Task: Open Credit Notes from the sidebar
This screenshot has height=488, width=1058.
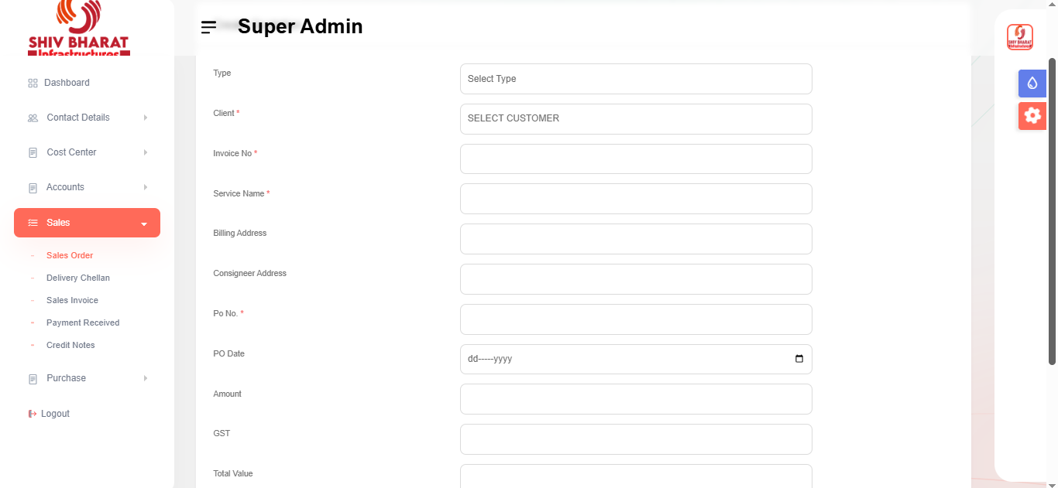Action: click(x=70, y=345)
